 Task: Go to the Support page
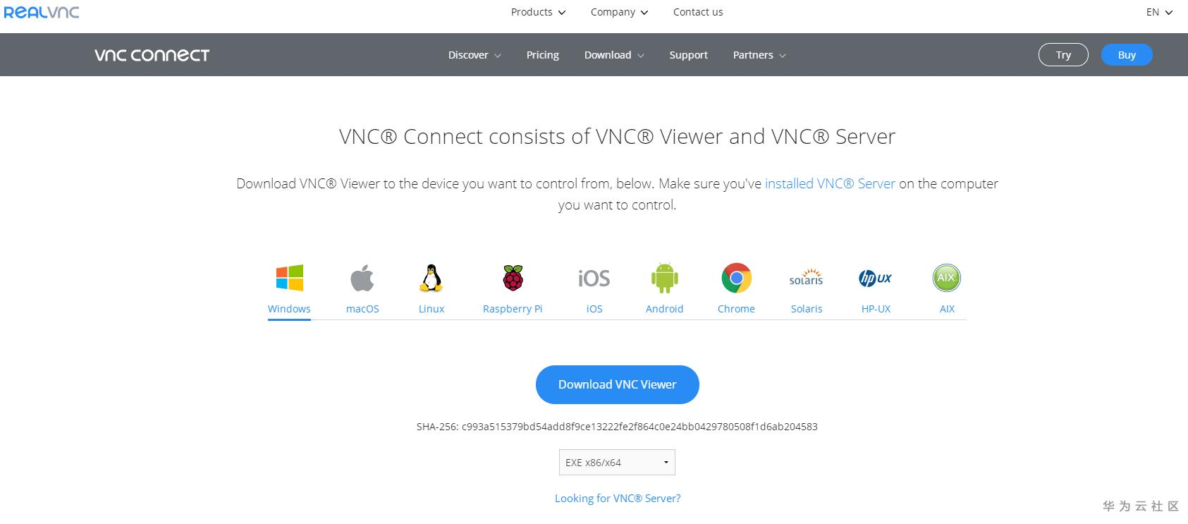coord(688,55)
